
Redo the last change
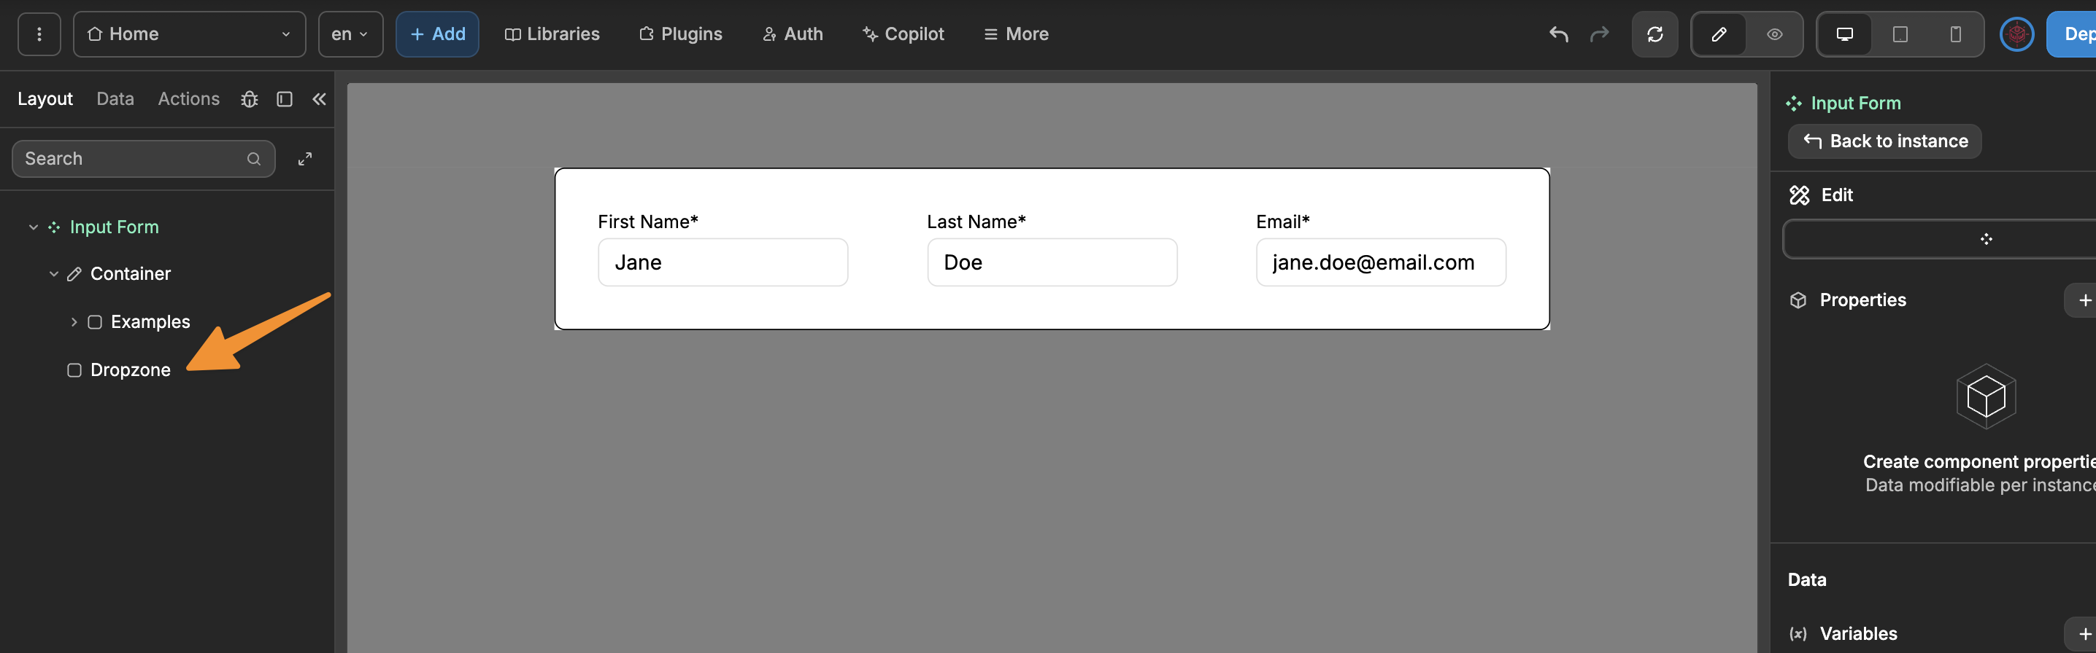[1599, 34]
